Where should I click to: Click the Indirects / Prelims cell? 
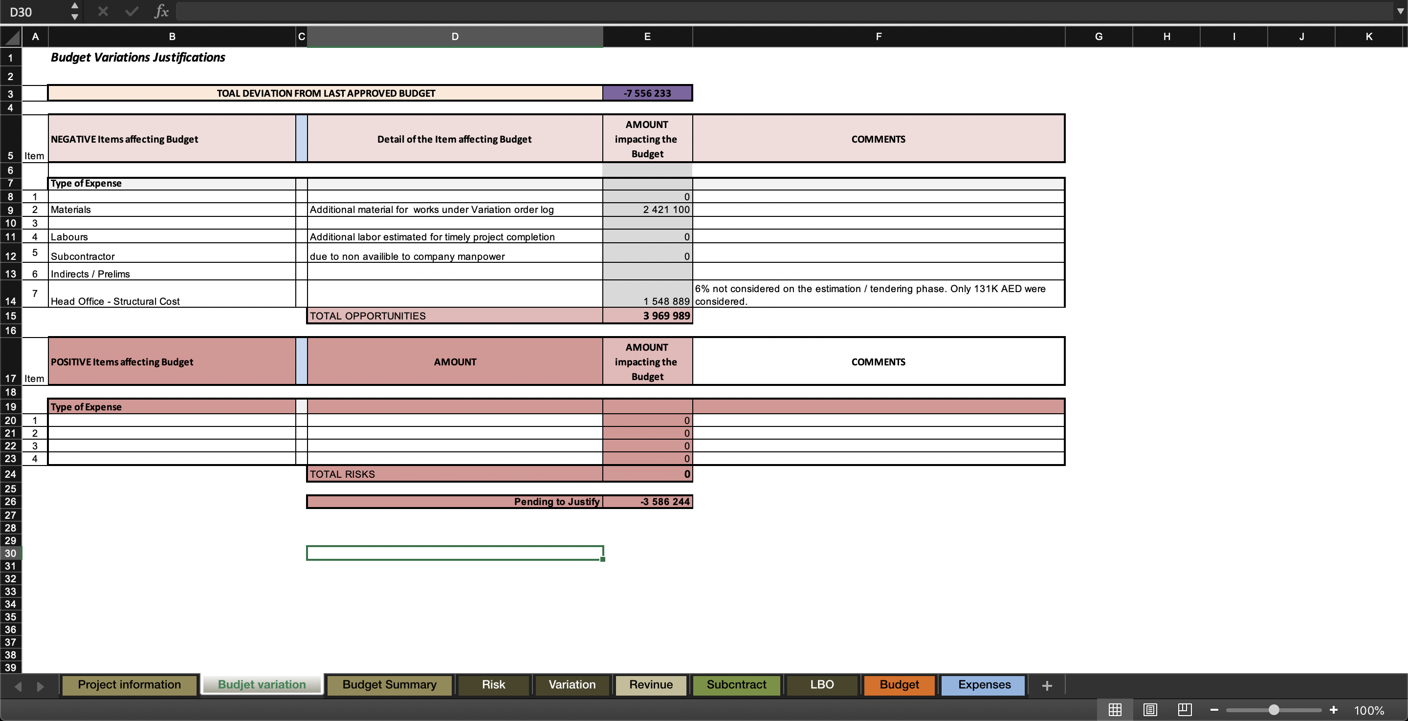[172, 272]
